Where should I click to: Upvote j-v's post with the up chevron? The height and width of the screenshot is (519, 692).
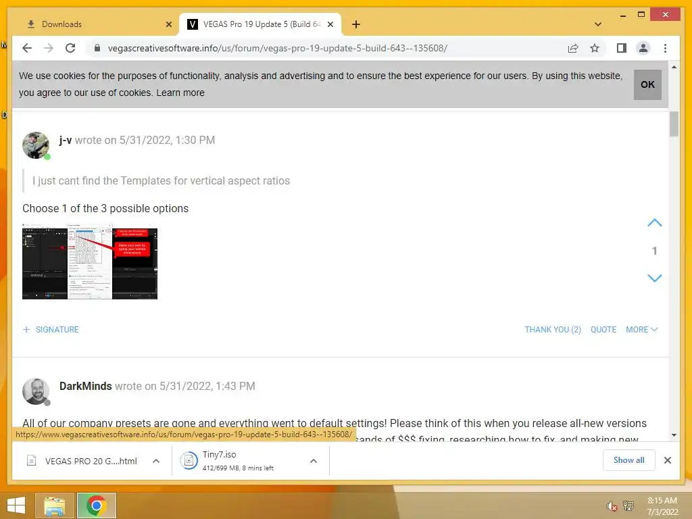654,223
